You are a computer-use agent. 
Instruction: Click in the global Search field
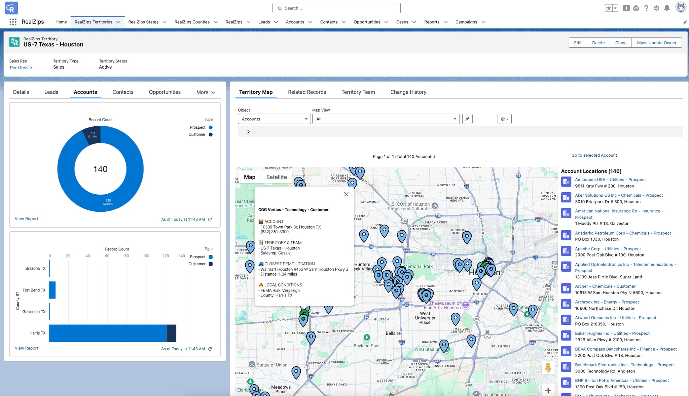pos(336,8)
